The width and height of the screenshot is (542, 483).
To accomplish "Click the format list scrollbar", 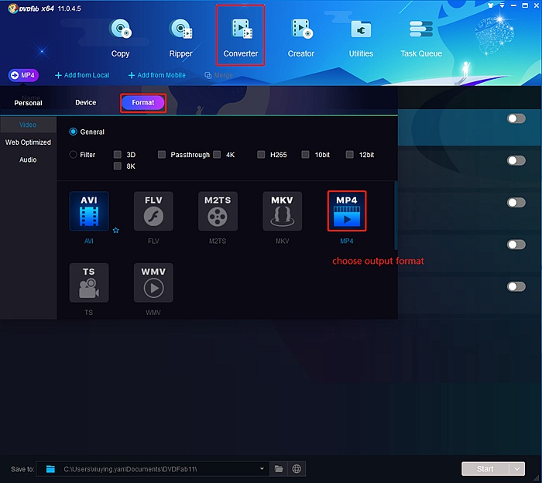I will (x=396, y=215).
